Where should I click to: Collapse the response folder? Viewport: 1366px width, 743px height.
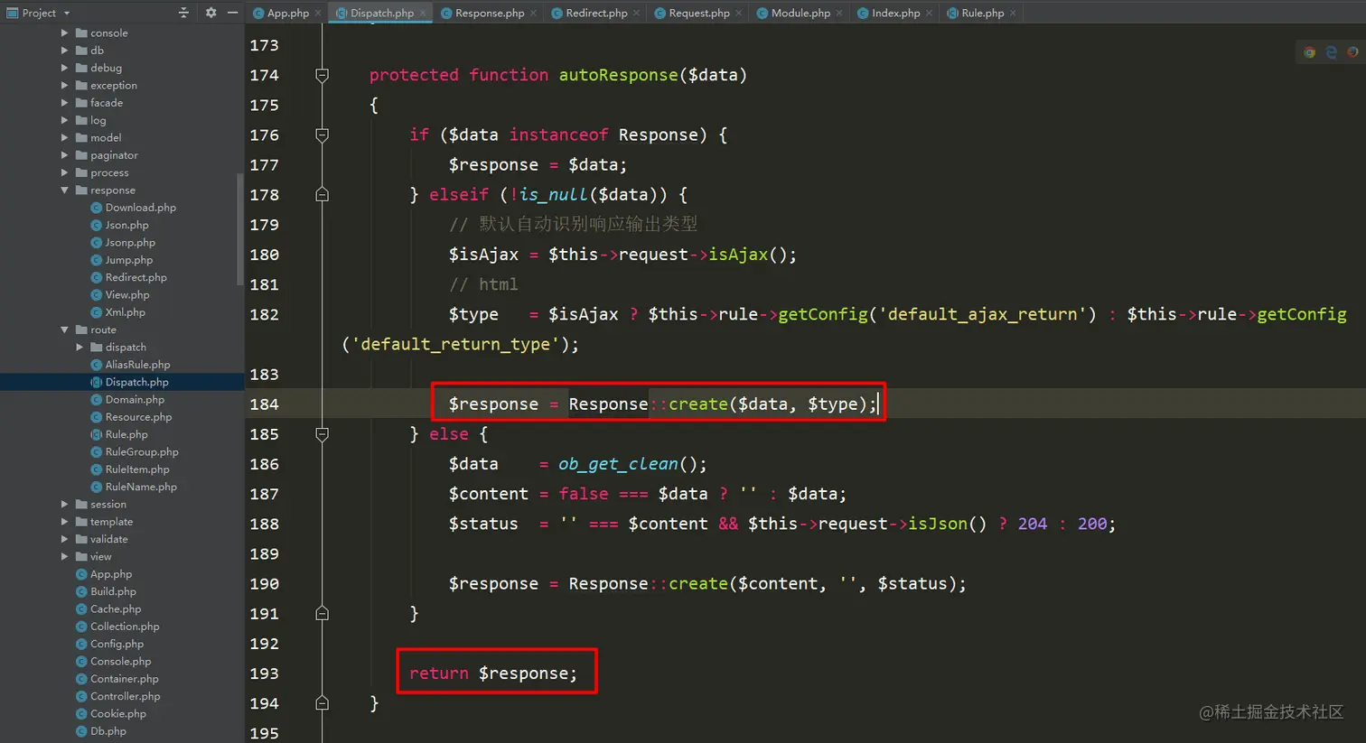click(x=65, y=190)
